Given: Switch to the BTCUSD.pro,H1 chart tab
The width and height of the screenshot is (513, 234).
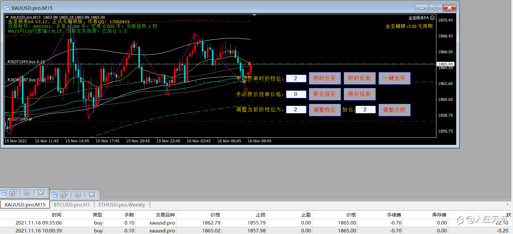Looking at the screenshot, I should [x=72, y=205].
